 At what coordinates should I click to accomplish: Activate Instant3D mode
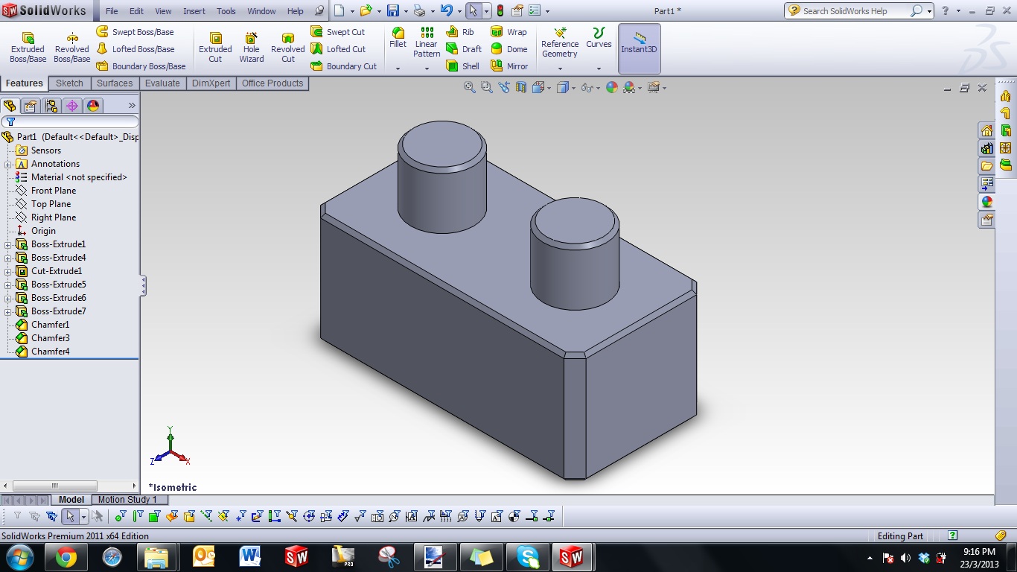tap(639, 48)
